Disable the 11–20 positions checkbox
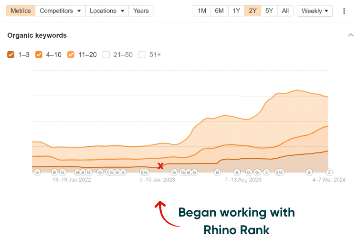The width and height of the screenshot is (358, 239). tap(71, 54)
